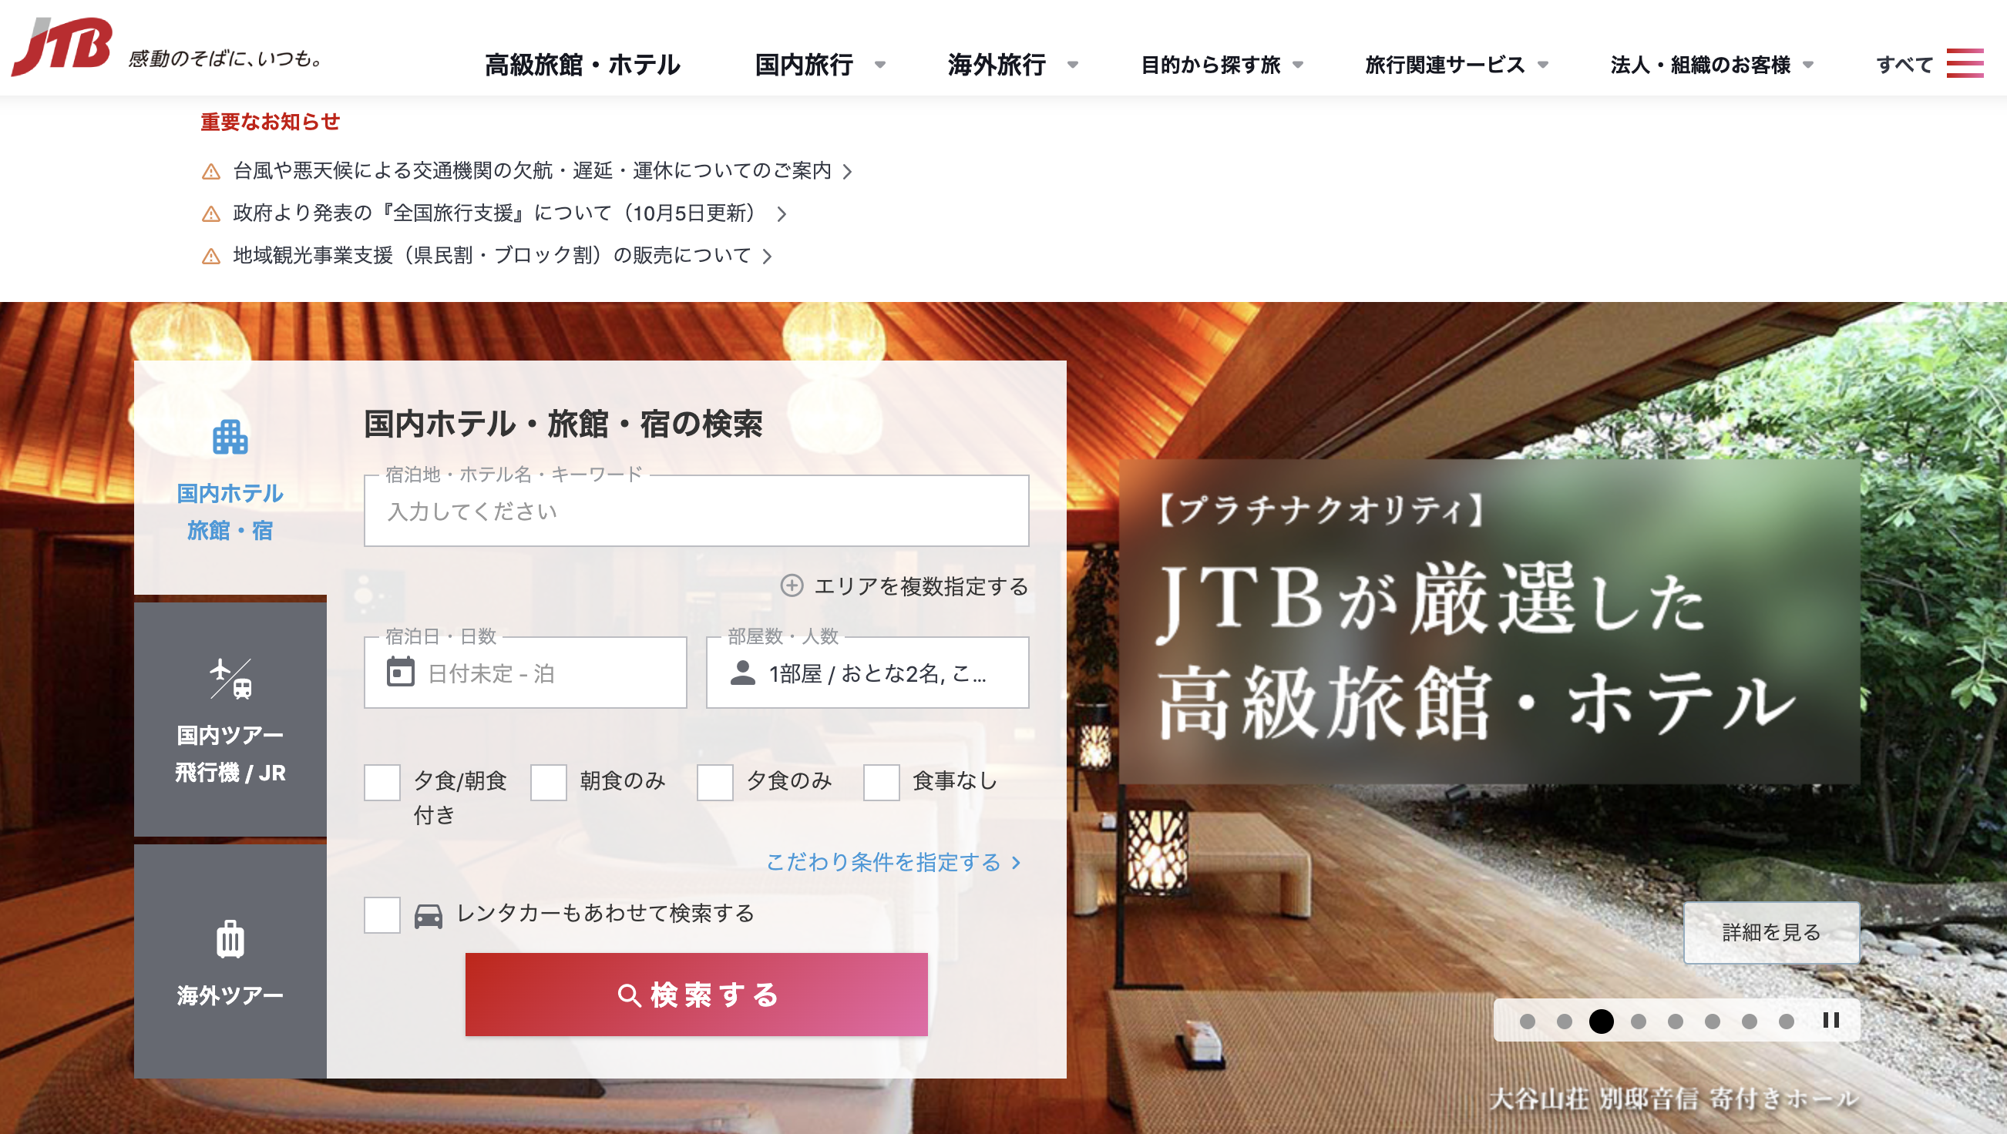Click the warning icon beside the typhoon notice
The image size is (2007, 1134).
(x=211, y=171)
